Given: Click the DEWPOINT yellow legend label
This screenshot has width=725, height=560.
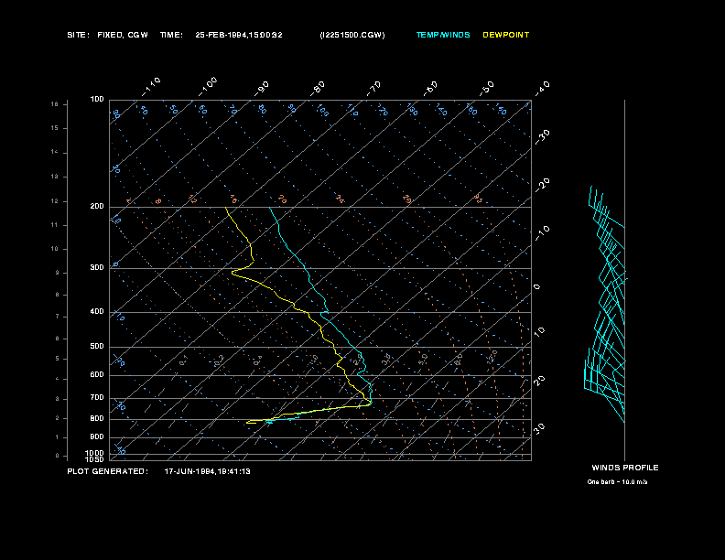Looking at the screenshot, I should click(x=506, y=35).
